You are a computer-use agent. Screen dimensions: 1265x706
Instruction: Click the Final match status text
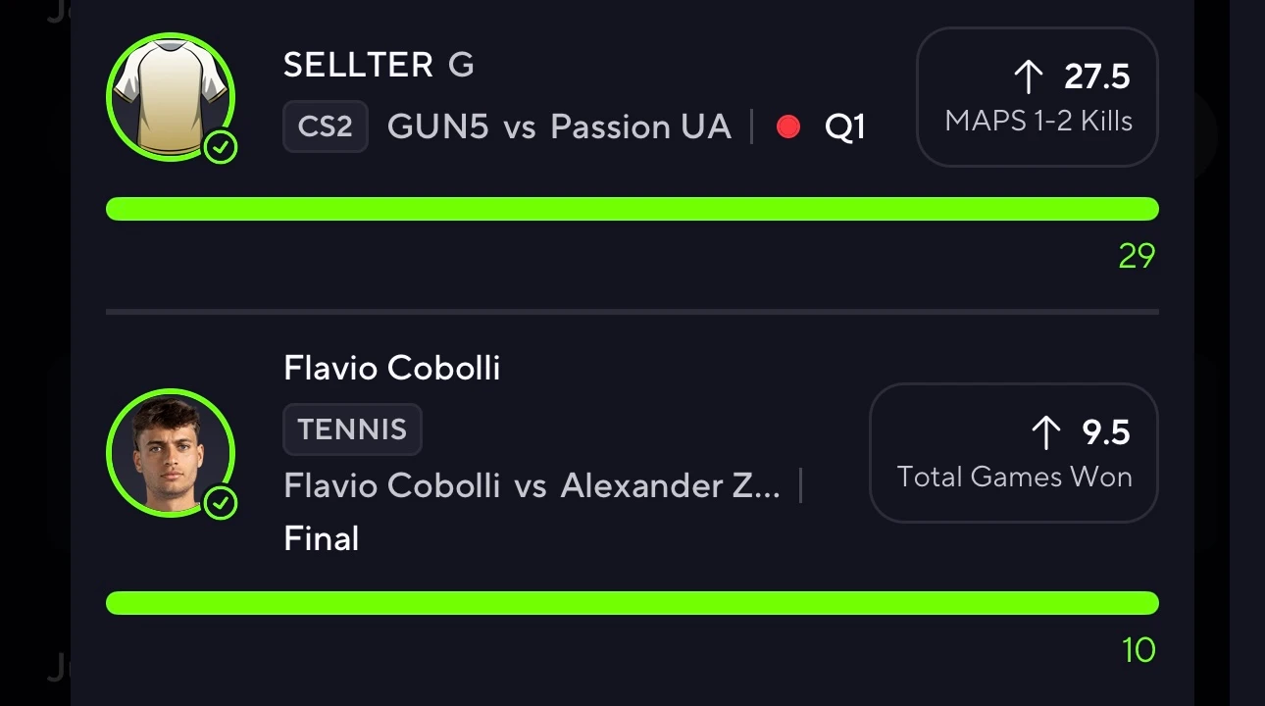pos(322,539)
